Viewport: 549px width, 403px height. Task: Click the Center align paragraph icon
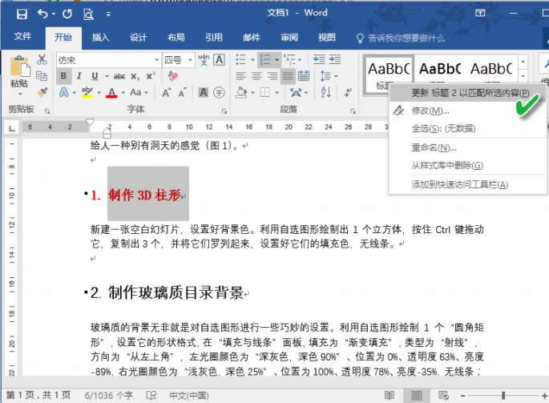pos(256,76)
